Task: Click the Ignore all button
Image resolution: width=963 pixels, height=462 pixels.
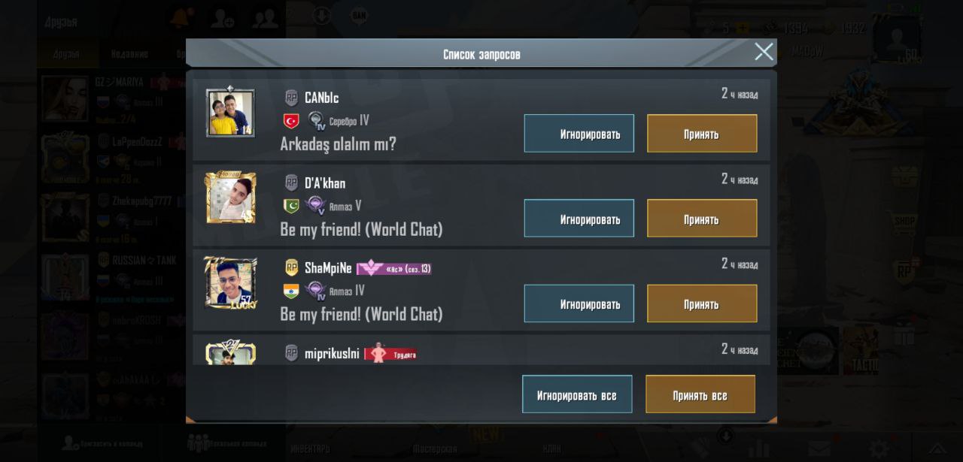Action: click(x=577, y=394)
